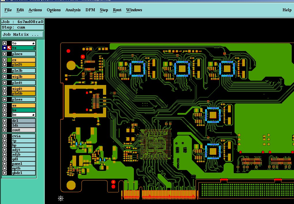
Task: Toggle the checkbox for layer pln2t
Action: tap(5, 65)
